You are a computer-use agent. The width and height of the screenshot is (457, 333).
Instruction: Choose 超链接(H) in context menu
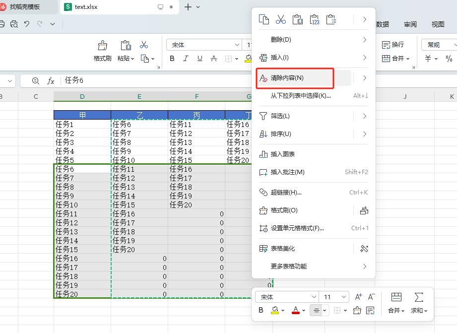coord(313,193)
